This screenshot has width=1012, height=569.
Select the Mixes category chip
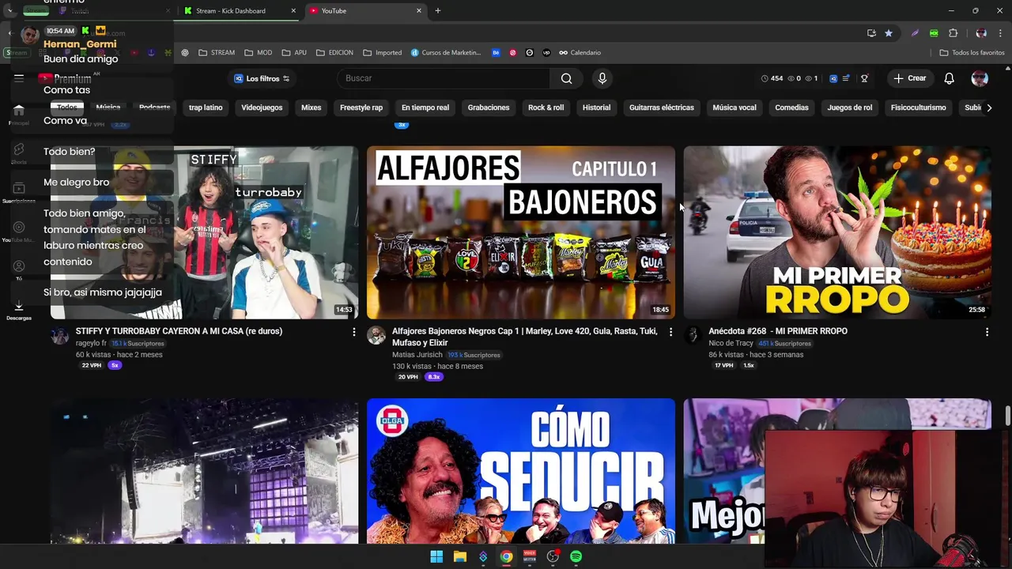pos(311,107)
